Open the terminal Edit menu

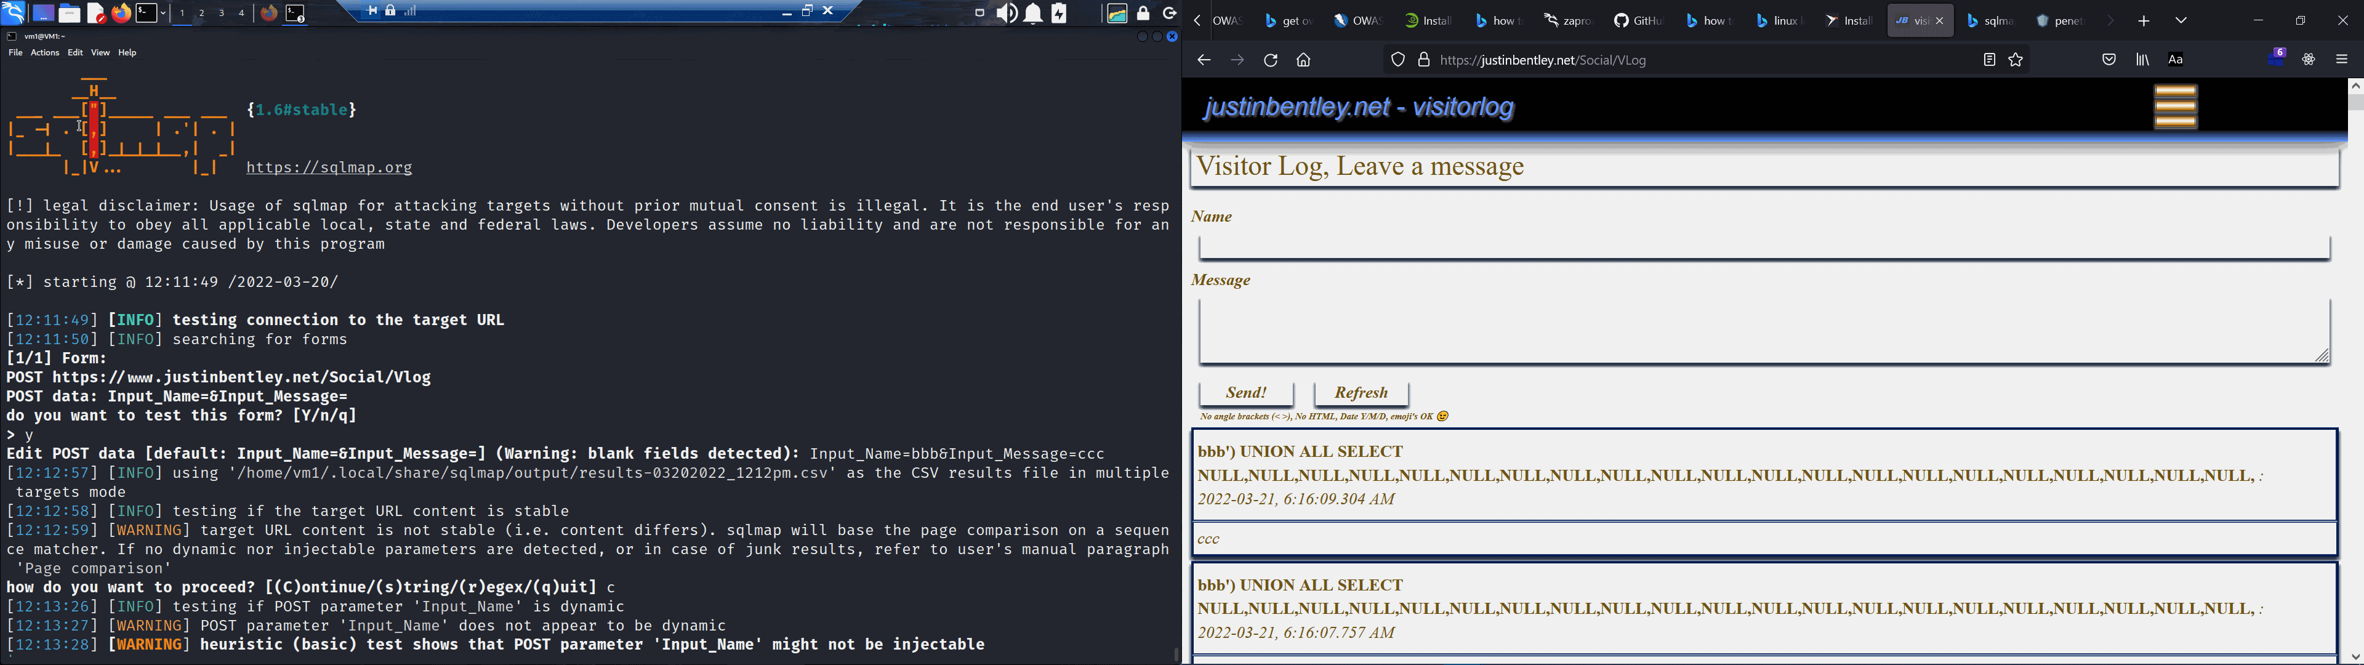click(75, 54)
